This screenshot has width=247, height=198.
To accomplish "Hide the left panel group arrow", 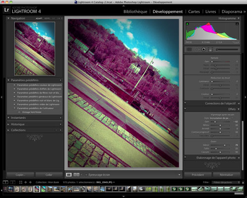I will (1, 97).
